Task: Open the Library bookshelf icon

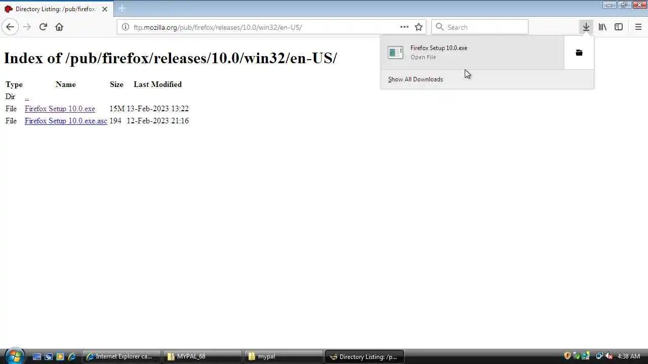Action: (x=602, y=27)
